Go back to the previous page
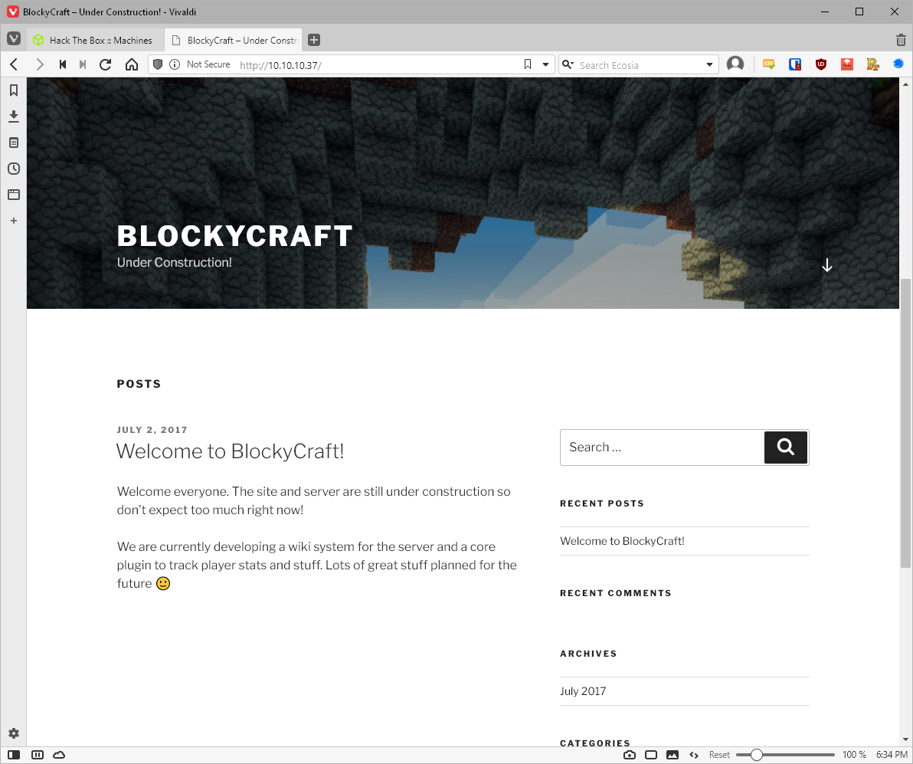 click(x=14, y=64)
